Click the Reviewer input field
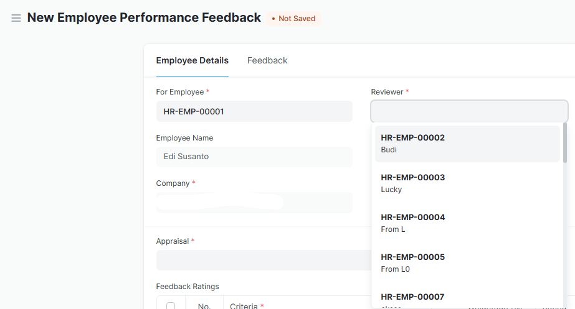Image resolution: width=575 pixels, height=309 pixels. [468, 112]
